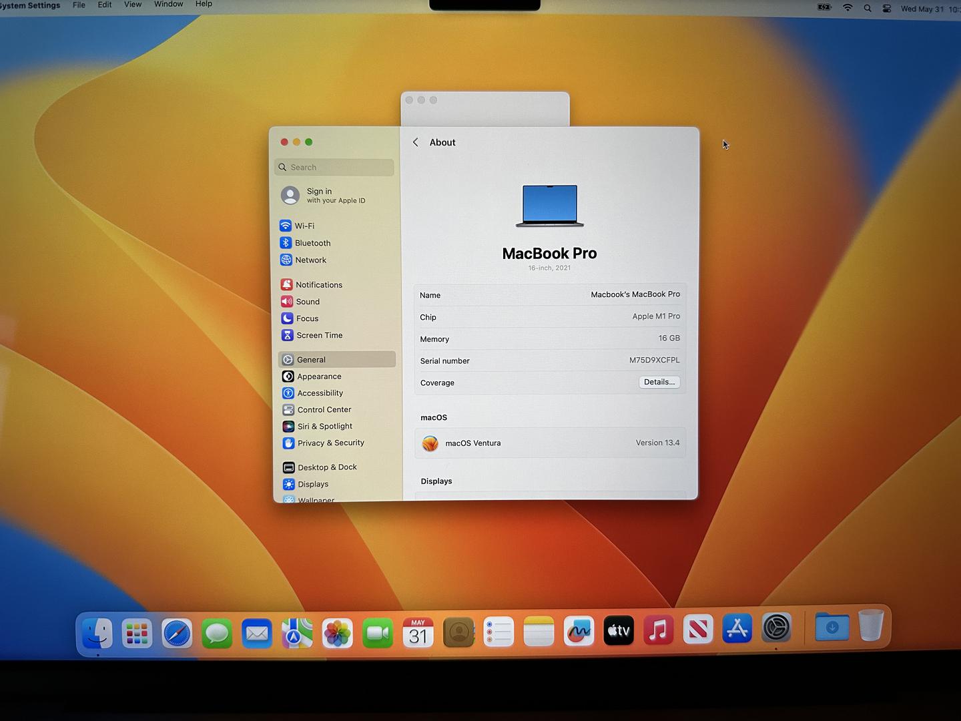Go back using the About back chevron
The width and height of the screenshot is (961, 721).
(x=416, y=142)
